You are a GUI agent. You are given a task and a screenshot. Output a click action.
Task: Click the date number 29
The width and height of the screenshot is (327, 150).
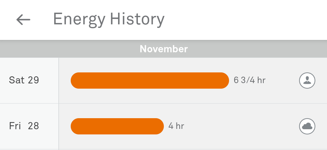click(33, 80)
